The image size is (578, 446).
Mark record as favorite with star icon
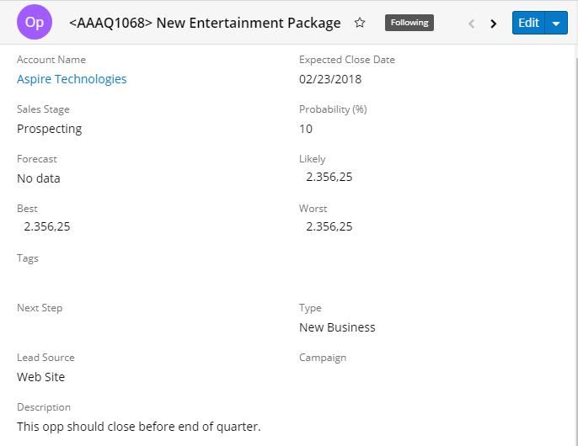click(360, 23)
